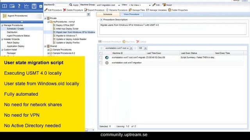Screen dimensions: 250x140
Task: Click the clipboard icon in blue toolbar
Action: 34,6
